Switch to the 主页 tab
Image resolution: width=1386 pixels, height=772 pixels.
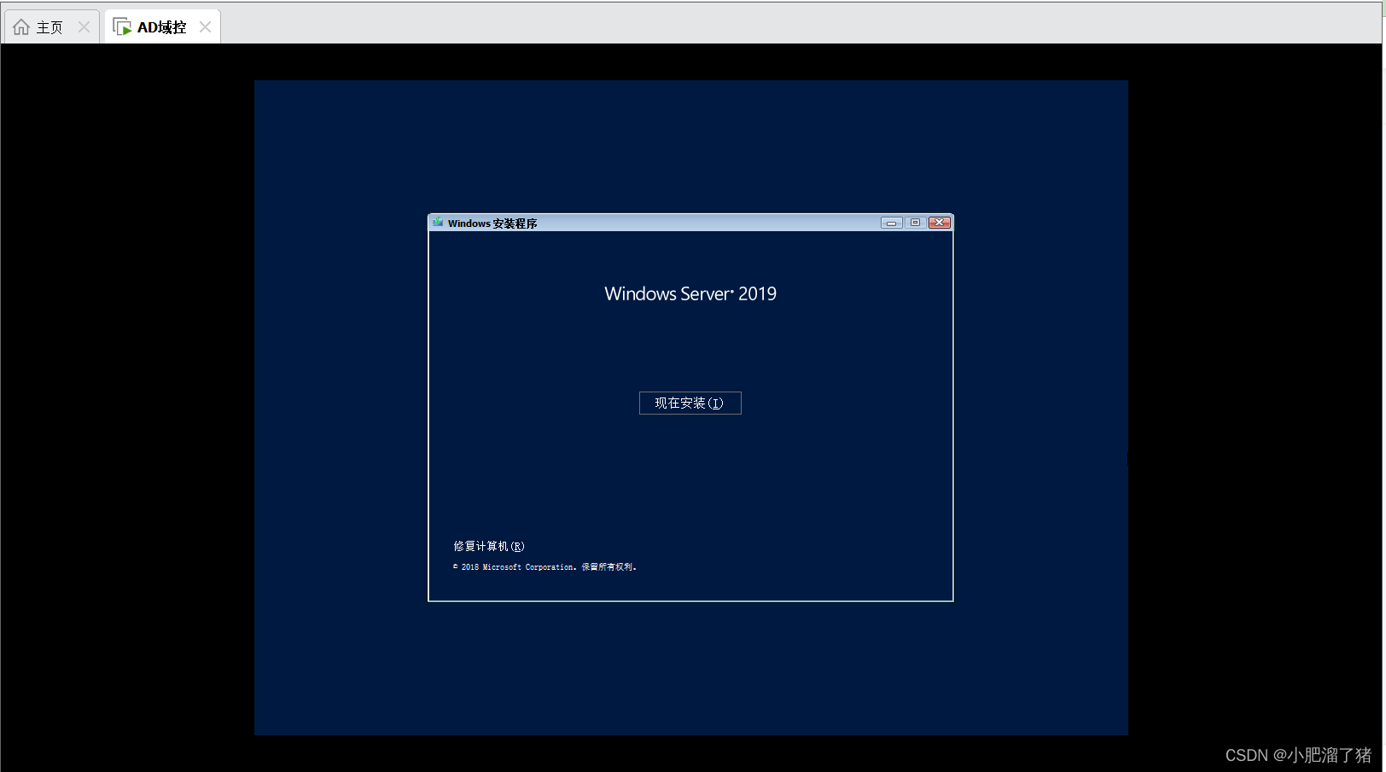click(x=50, y=27)
